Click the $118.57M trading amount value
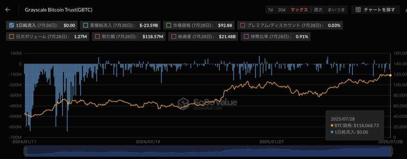 coord(153,37)
